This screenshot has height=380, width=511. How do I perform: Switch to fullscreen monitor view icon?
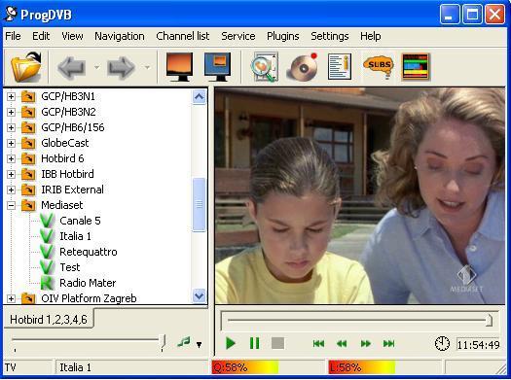point(179,67)
